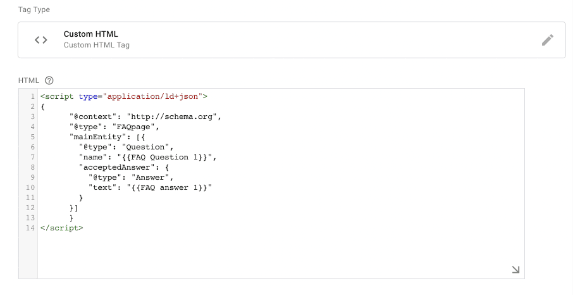Screen dimensions: 573x295
Task: Open the HTML help question mark icon
Action: pos(49,80)
